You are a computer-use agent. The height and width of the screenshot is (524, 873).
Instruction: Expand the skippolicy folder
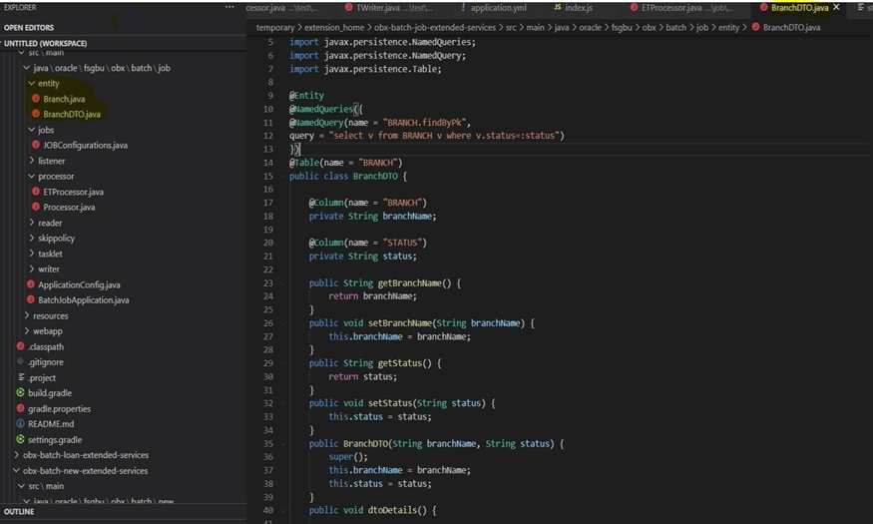point(31,238)
